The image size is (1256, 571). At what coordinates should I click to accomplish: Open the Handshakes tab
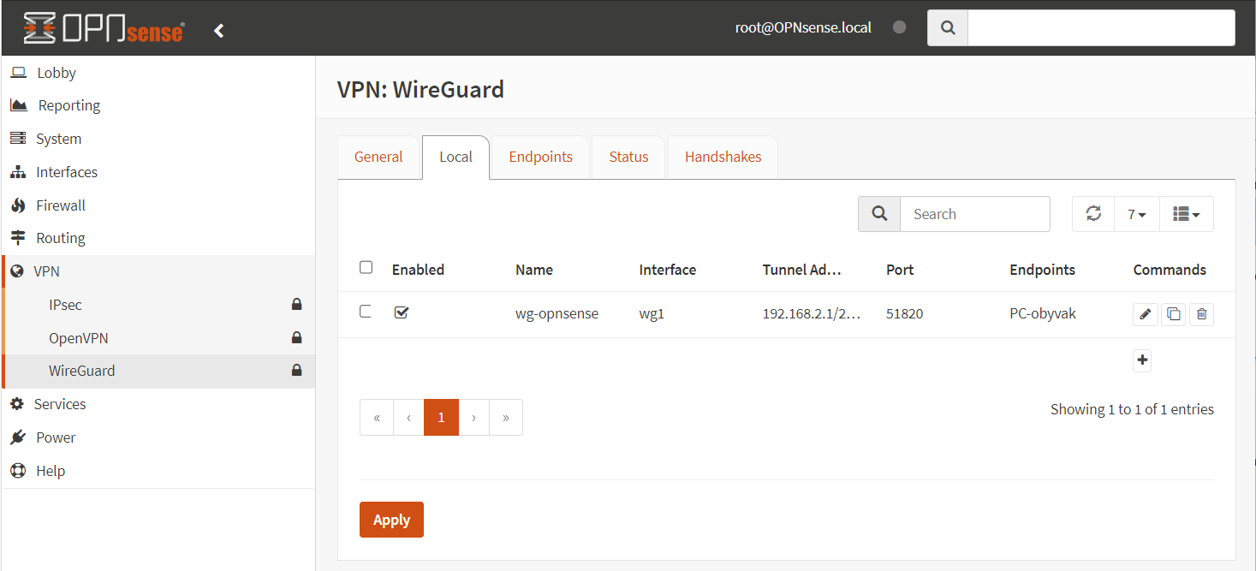point(723,158)
